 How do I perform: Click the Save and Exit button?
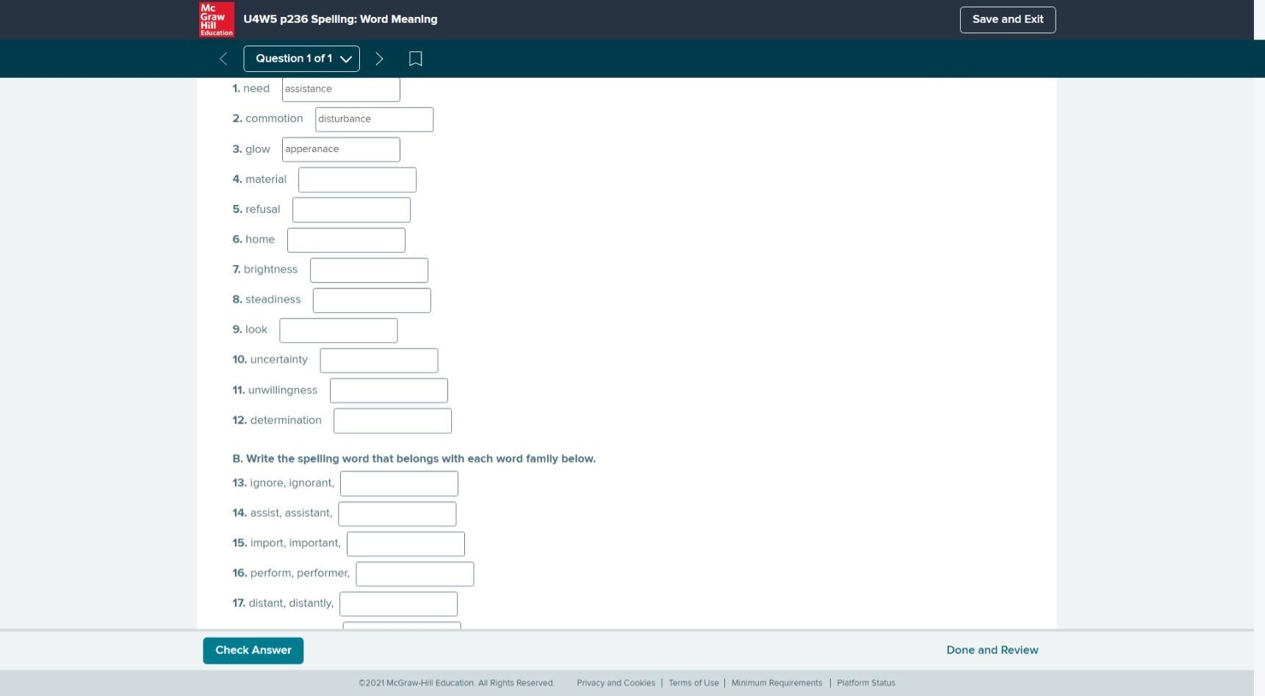[1007, 20]
